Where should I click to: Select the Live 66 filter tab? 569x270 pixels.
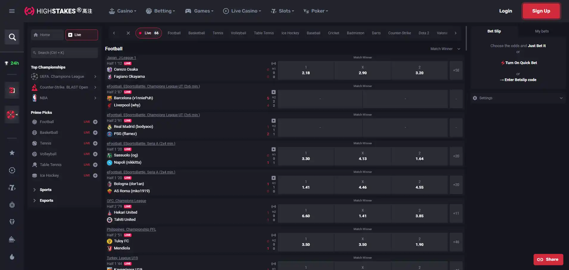coord(149,33)
